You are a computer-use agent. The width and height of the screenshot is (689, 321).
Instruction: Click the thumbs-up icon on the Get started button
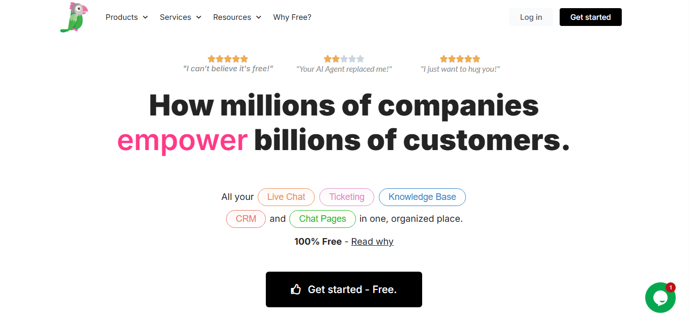coord(296,289)
